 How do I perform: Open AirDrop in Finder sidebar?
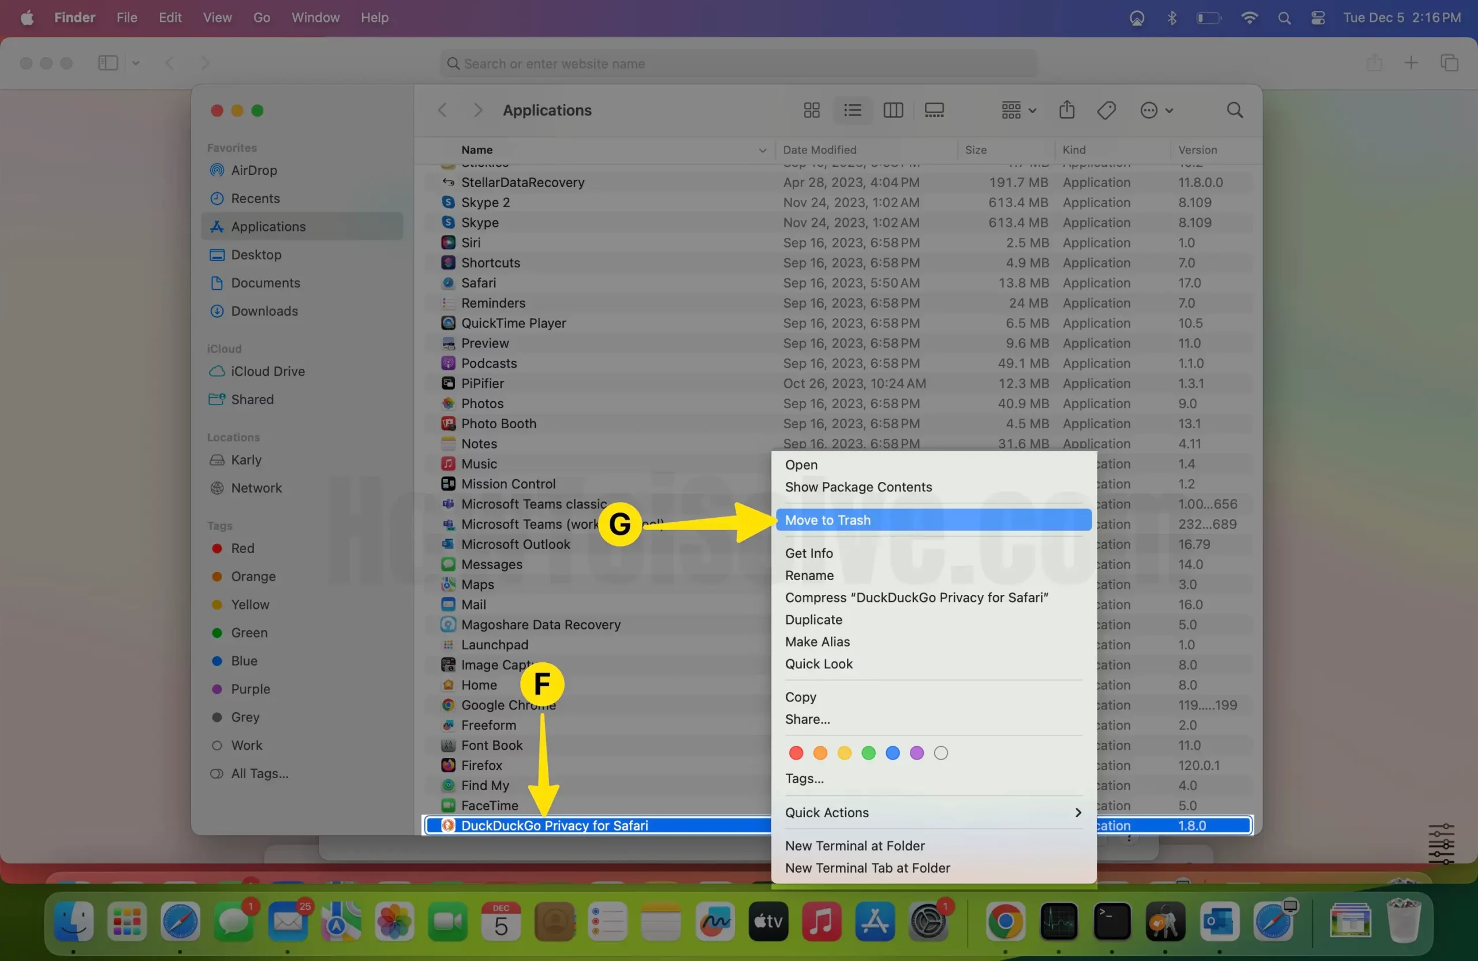[x=303, y=170]
